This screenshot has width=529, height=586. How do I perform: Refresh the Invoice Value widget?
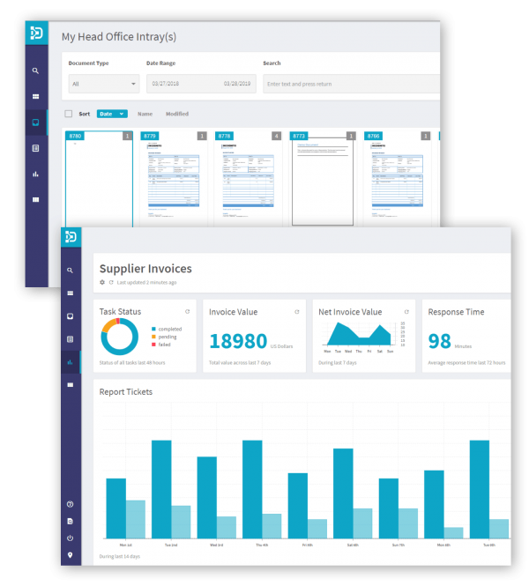[296, 312]
